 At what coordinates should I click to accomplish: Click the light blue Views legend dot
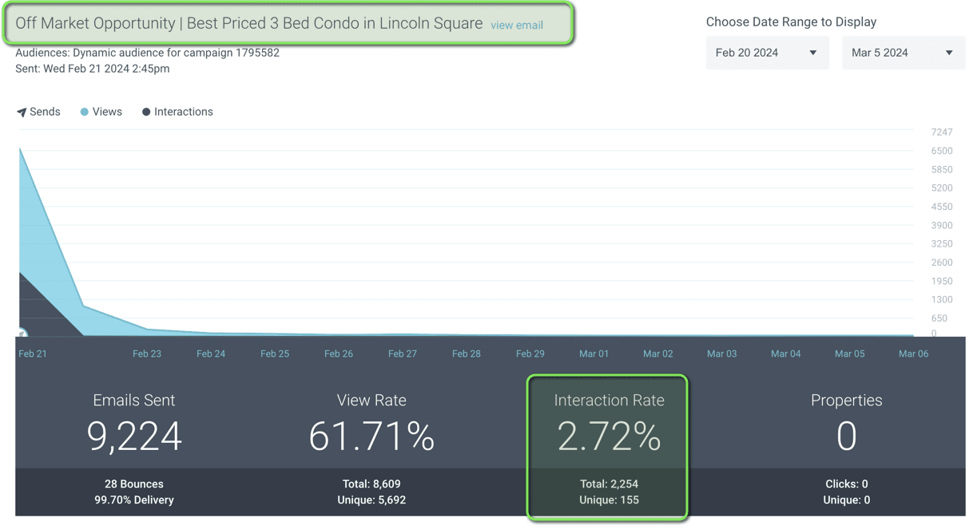click(84, 113)
